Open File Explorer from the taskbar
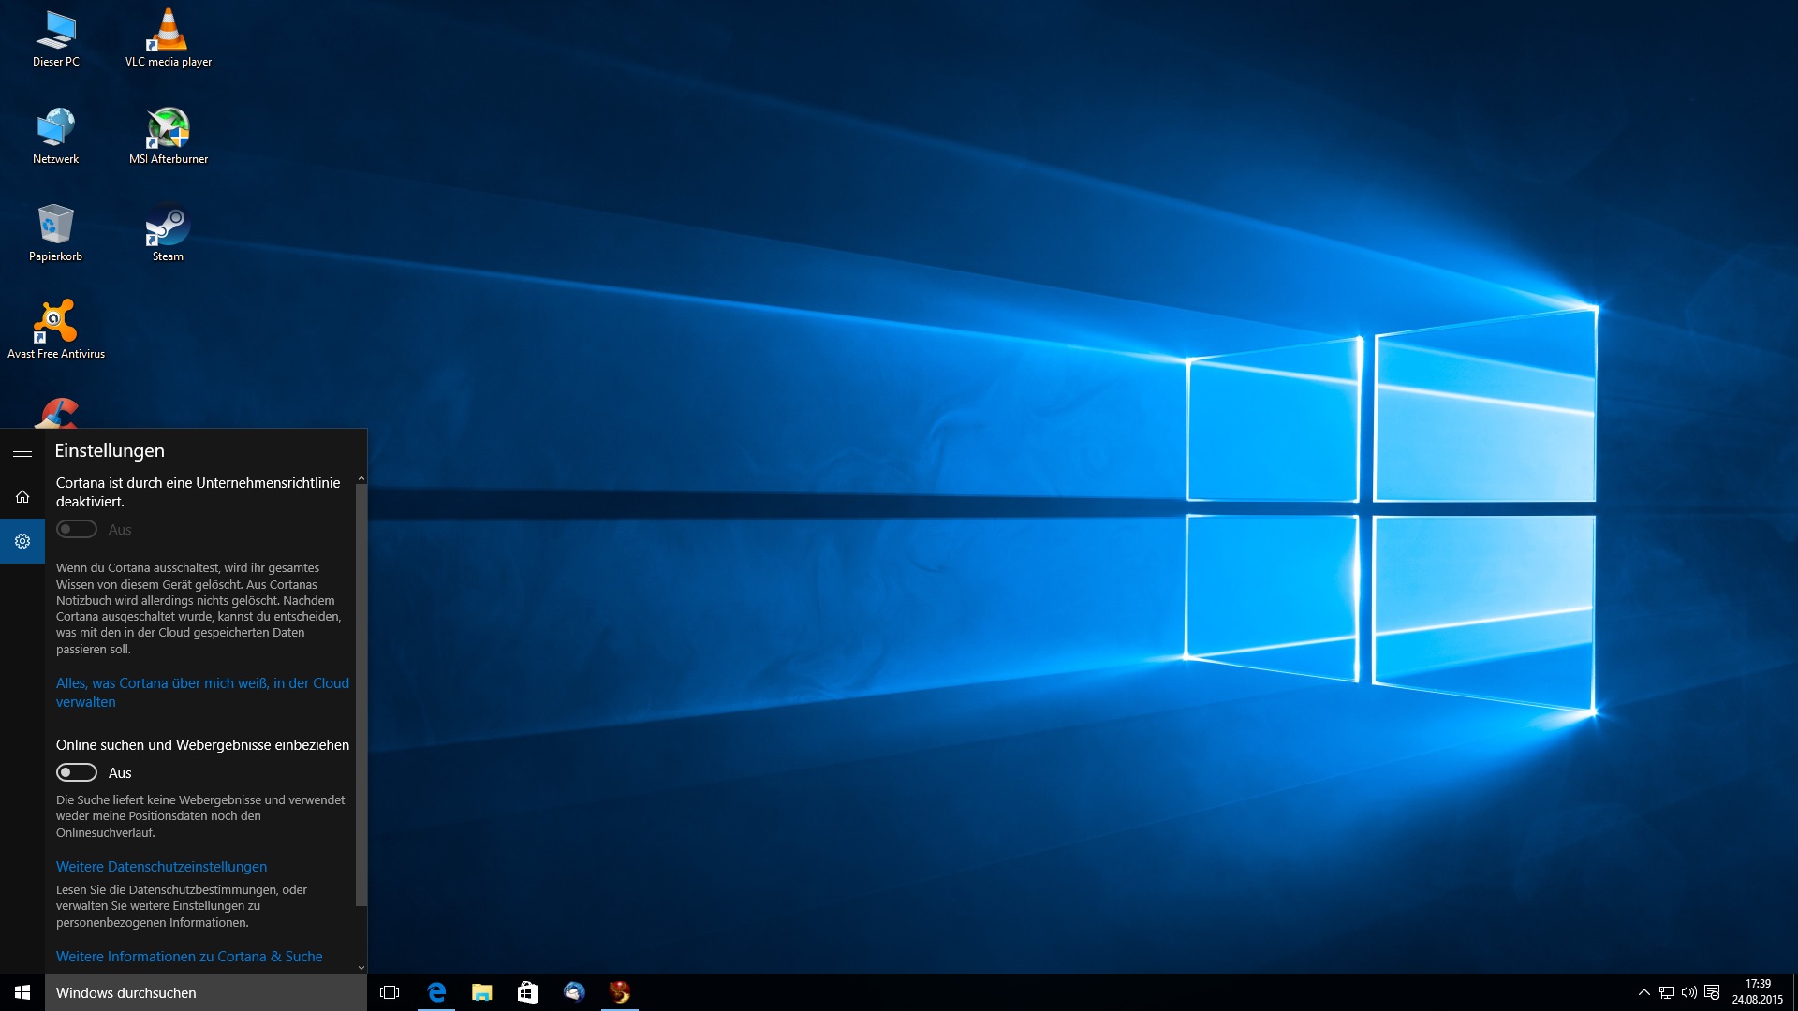 point(481,992)
